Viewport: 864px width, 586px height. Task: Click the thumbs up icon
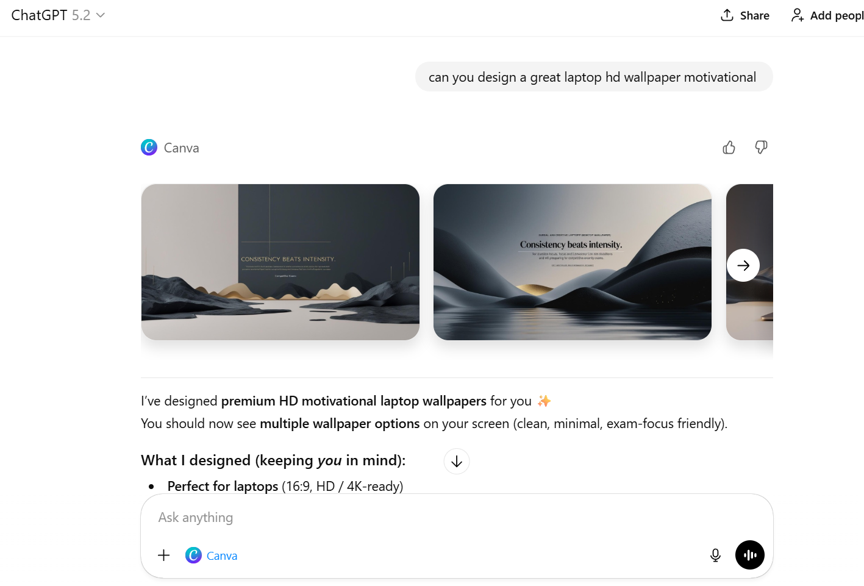(729, 148)
